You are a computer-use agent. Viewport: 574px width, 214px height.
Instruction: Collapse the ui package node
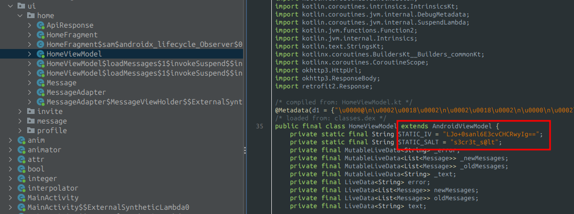point(10,6)
